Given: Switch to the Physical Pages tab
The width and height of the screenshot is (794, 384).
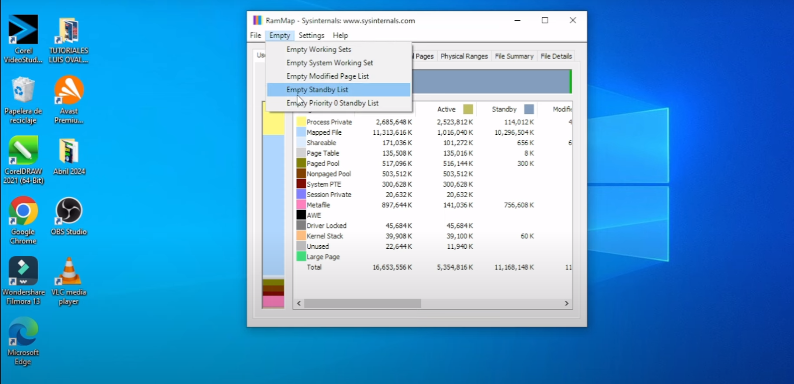Looking at the screenshot, I should (x=423, y=56).
